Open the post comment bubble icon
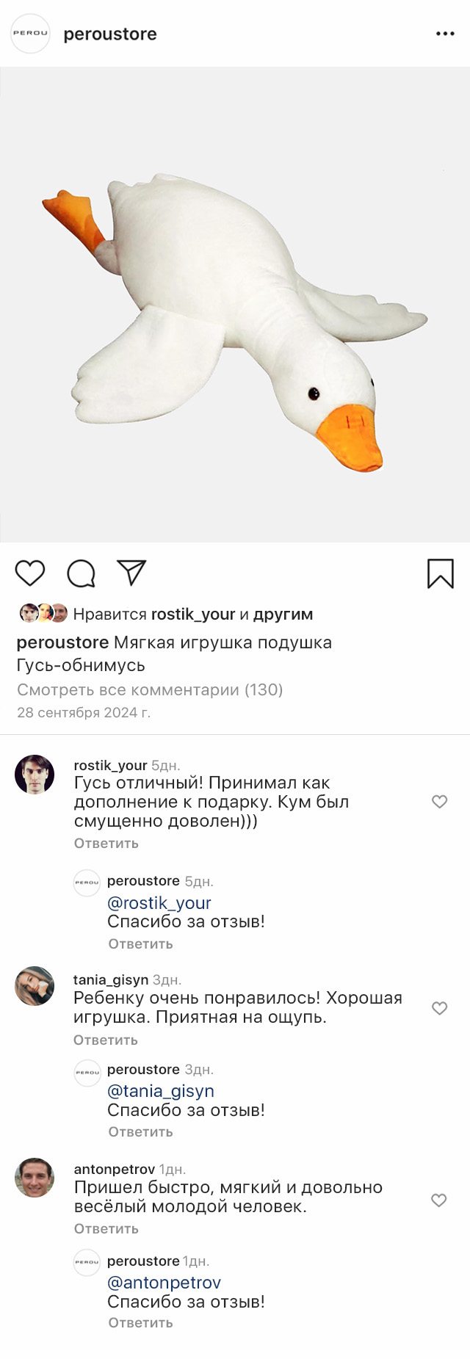Viewport: 470px width, 1359px height. pos(81,573)
